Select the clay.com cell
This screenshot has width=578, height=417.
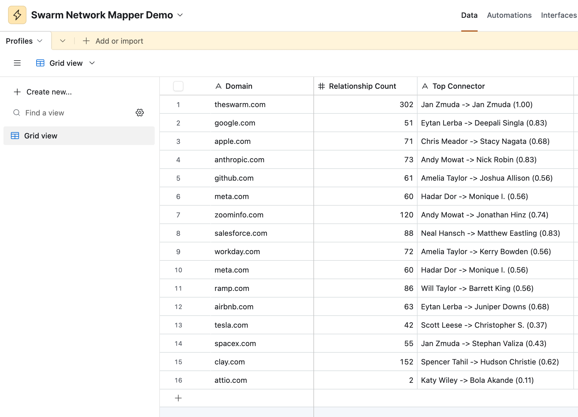[262, 362]
